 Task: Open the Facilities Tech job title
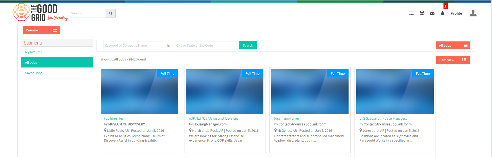click(x=115, y=118)
